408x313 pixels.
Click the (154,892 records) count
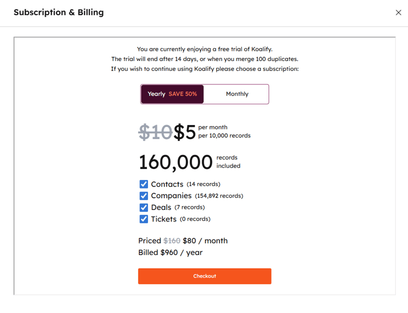(x=219, y=196)
